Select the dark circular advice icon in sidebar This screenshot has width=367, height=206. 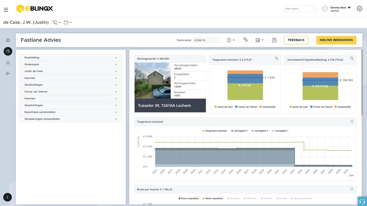[x=8, y=51]
